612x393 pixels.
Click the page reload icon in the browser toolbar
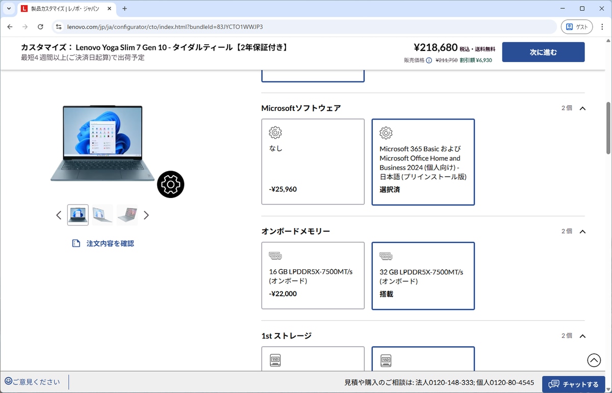tap(40, 26)
